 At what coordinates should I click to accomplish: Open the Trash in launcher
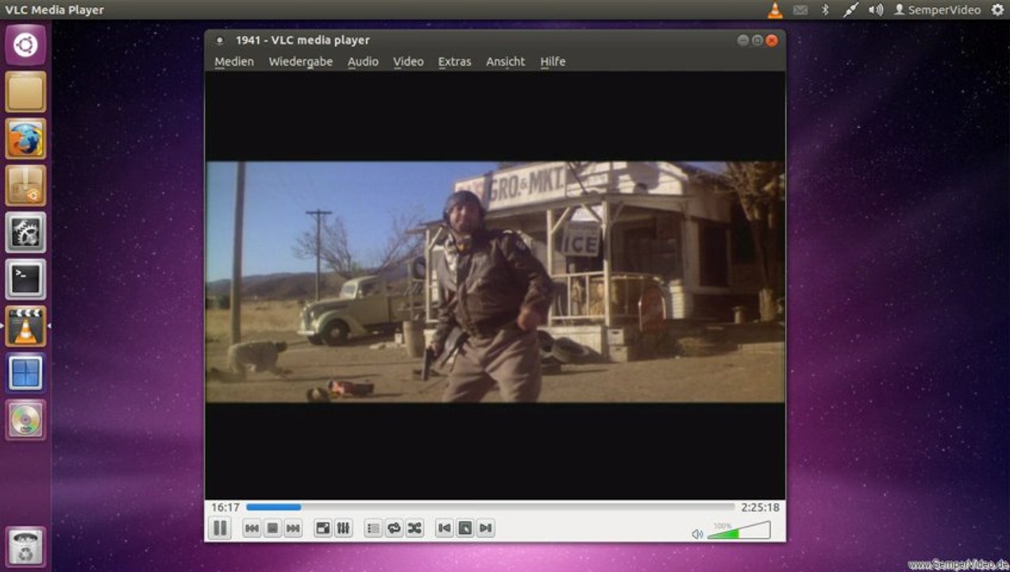coord(25,547)
